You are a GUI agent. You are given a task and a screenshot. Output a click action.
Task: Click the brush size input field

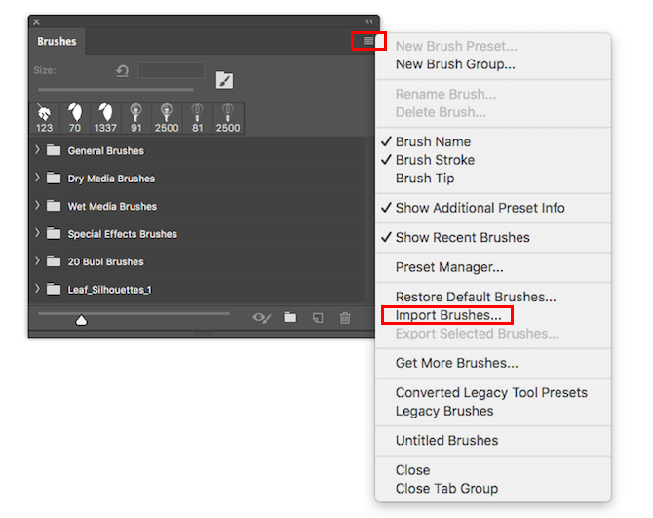172,70
